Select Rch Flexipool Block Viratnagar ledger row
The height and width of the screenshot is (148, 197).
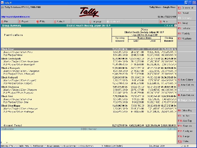(89, 112)
